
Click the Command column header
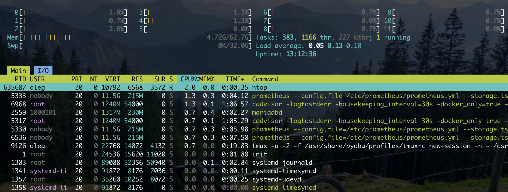(x=265, y=79)
